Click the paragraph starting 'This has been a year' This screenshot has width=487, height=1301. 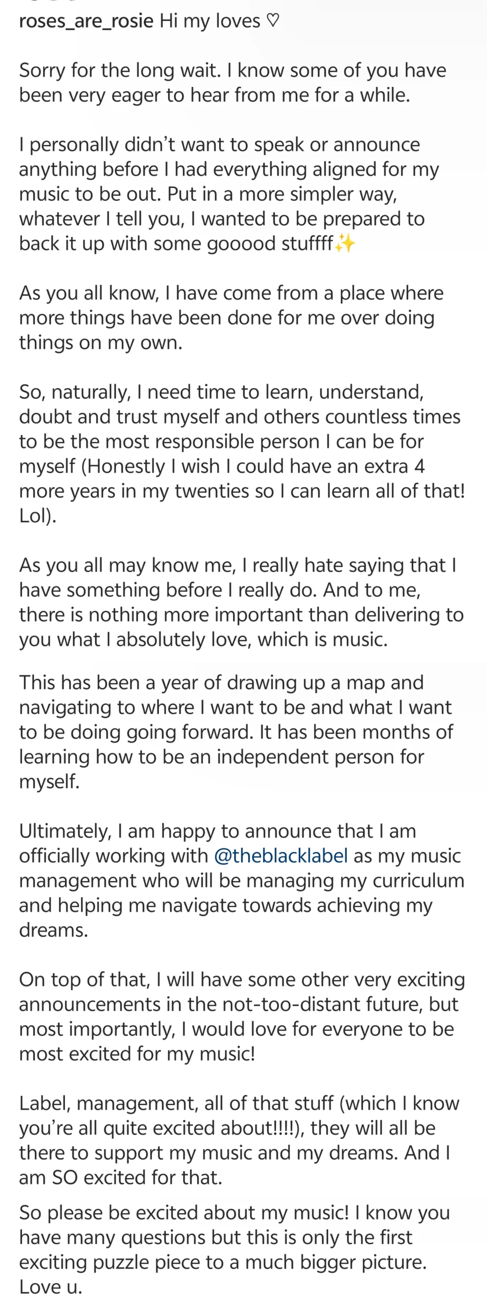[236, 732]
